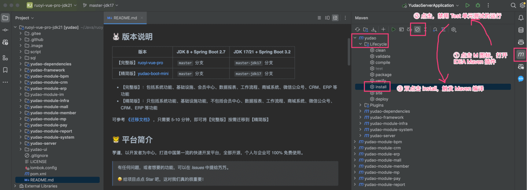527x190 pixels.
Task: Open the master-jdk17 branch dropdown
Action: click(101, 5)
